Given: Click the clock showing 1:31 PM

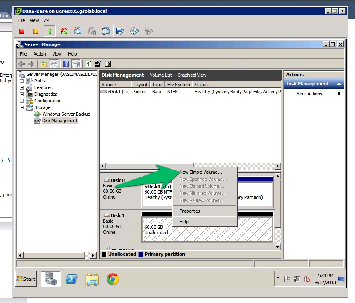Looking at the screenshot, I should point(325,276).
